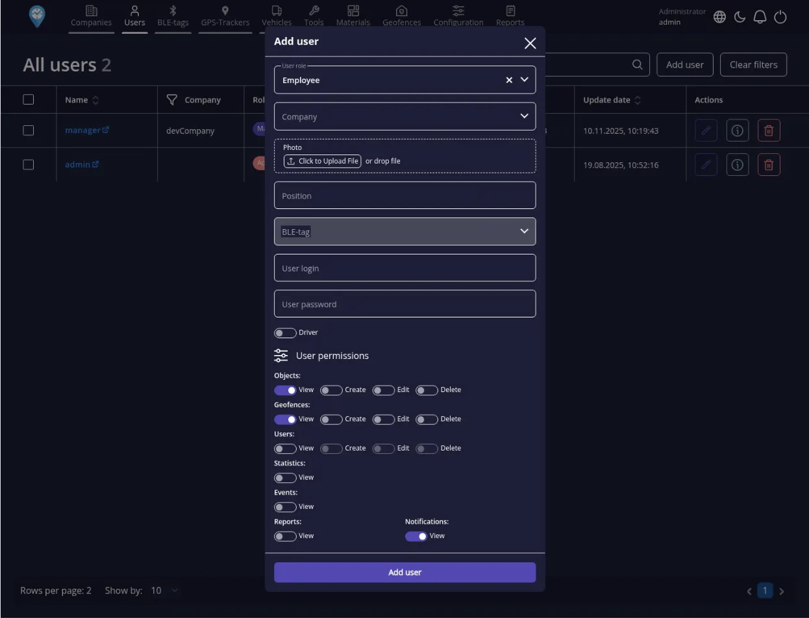Click the power logout icon
Screen dimensions: 809x618
point(780,17)
